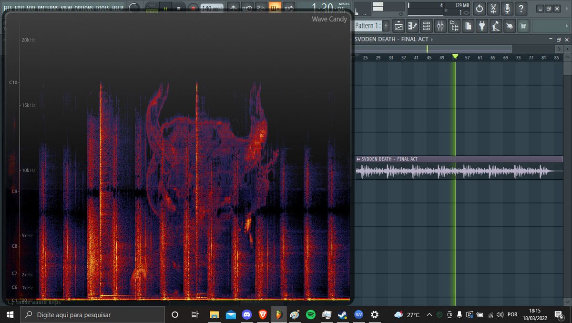The height and width of the screenshot is (323, 572).
Task: Open the Piano roll view icon
Action: [x=413, y=26]
